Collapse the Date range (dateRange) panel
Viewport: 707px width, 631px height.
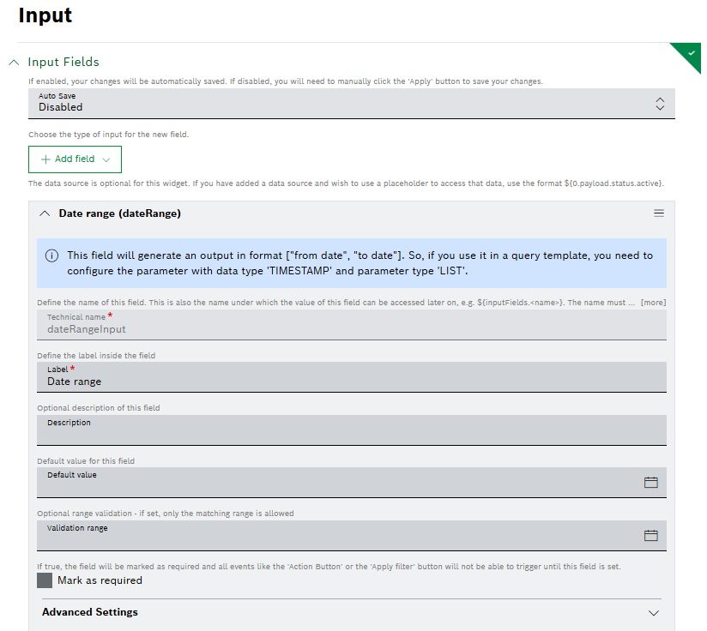(x=45, y=213)
